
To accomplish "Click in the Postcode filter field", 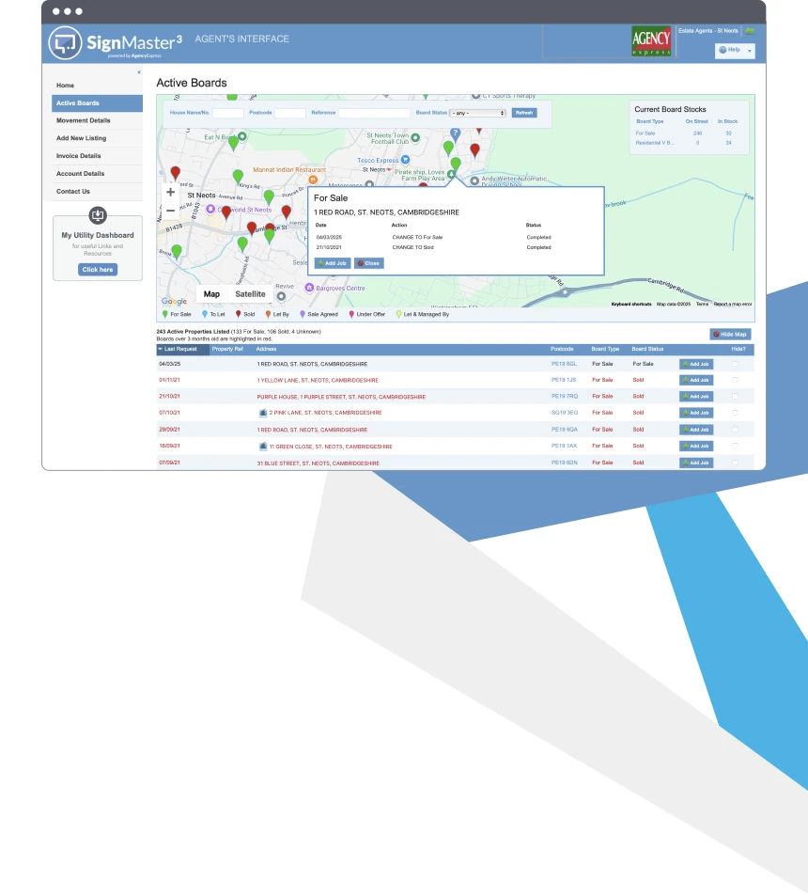I will pos(290,113).
